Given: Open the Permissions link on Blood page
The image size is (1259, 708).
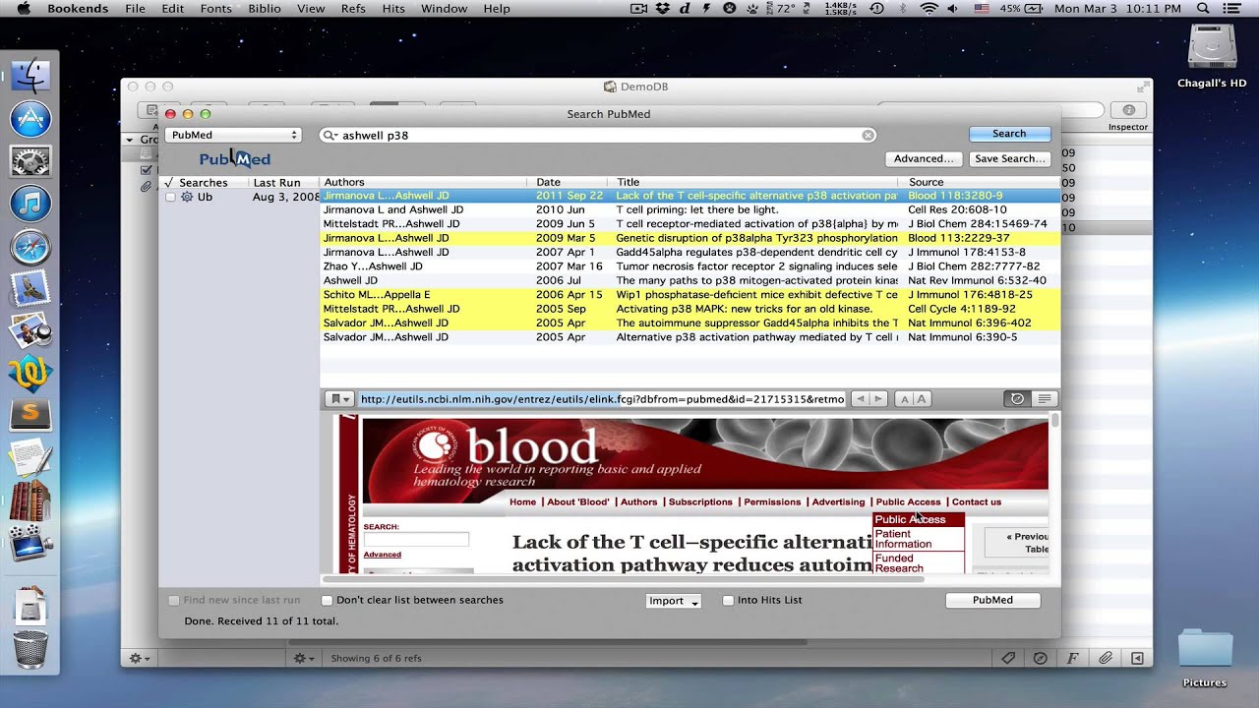Looking at the screenshot, I should point(772,501).
